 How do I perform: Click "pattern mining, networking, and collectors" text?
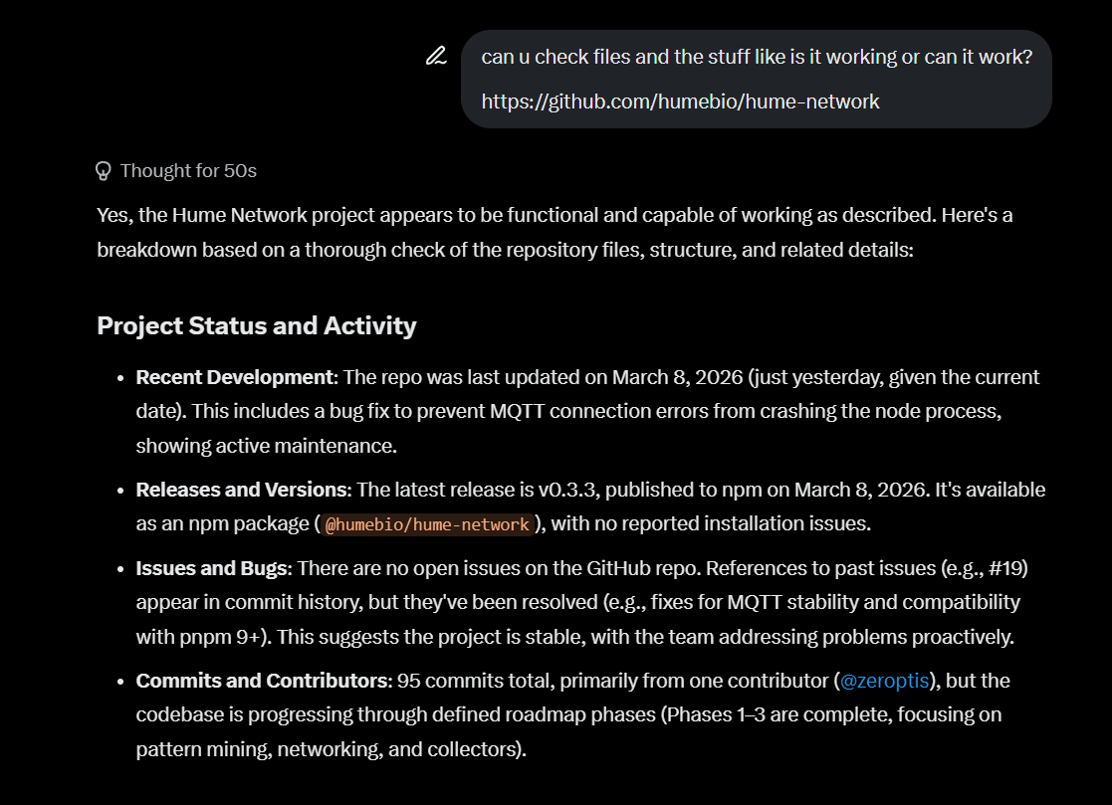[328, 749]
